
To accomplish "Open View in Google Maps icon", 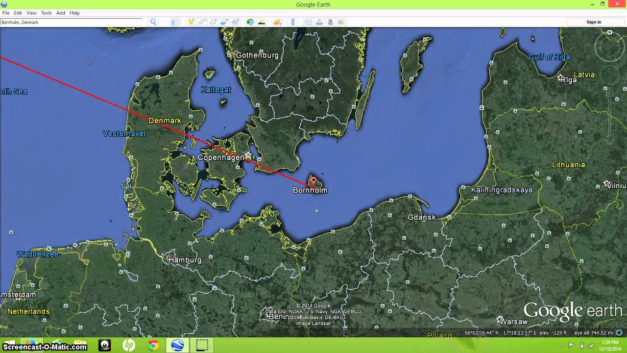I will point(341,22).
